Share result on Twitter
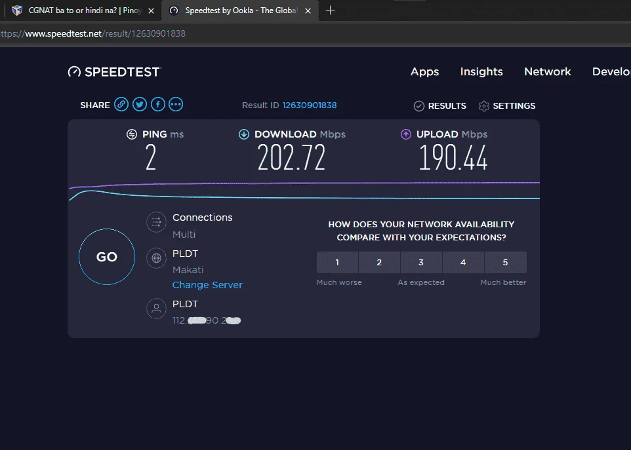The height and width of the screenshot is (450, 631). 140,104
